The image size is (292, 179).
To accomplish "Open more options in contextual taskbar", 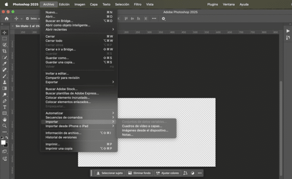I will pyautogui.click(x=200, y=173).
